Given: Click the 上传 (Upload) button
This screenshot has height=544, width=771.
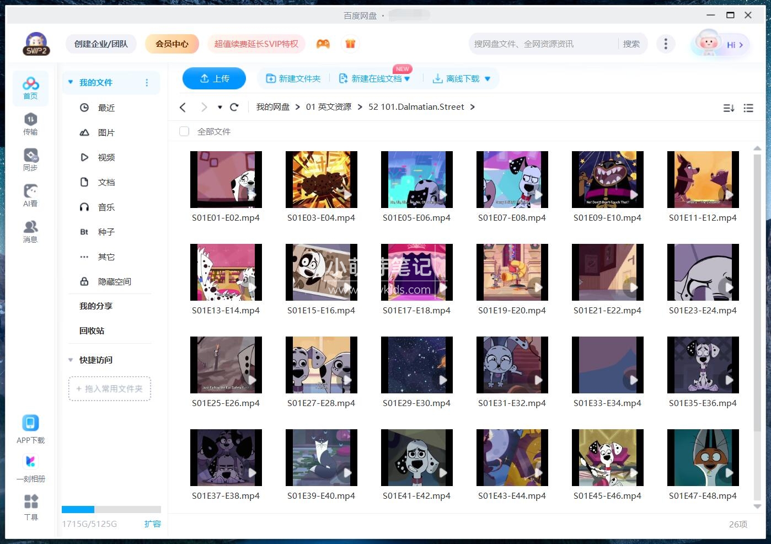Looking at the screenshot, I should point(214,78).
